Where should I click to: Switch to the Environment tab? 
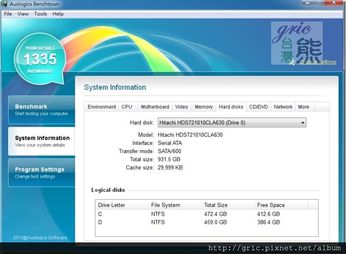(102, 107)
